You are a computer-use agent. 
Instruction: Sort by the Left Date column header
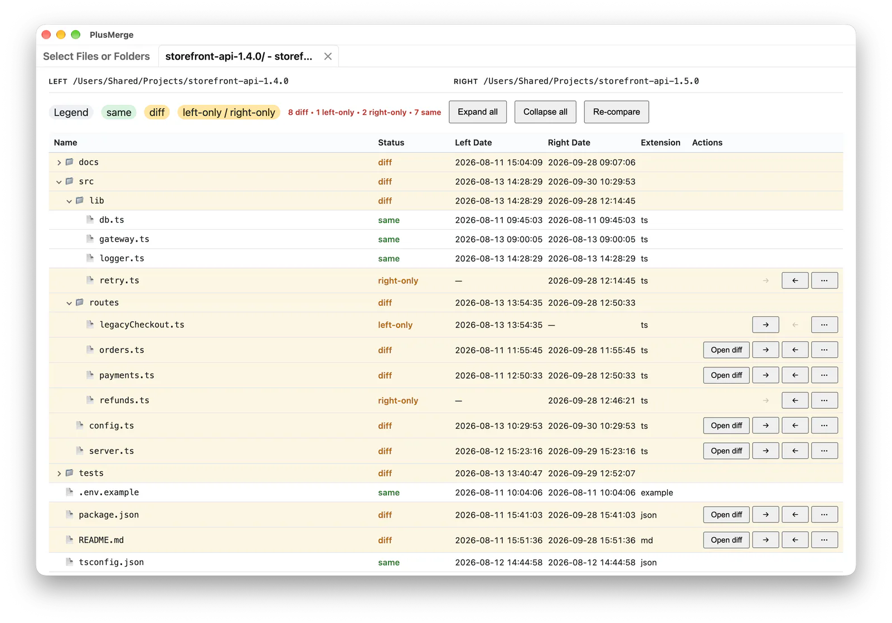473,143
